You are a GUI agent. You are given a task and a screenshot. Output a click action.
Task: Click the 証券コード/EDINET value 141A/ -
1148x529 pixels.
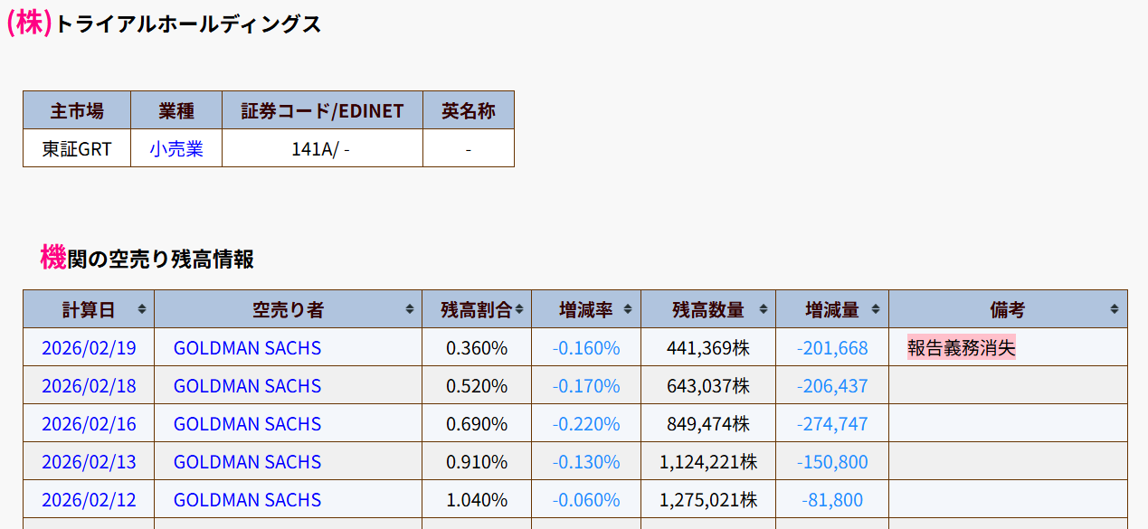click(x=320, y=149)
